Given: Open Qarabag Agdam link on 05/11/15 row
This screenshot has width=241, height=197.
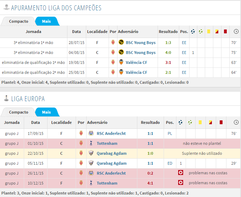Looking at the screenshot, I should pyautogui.click(x=111, y=163).
